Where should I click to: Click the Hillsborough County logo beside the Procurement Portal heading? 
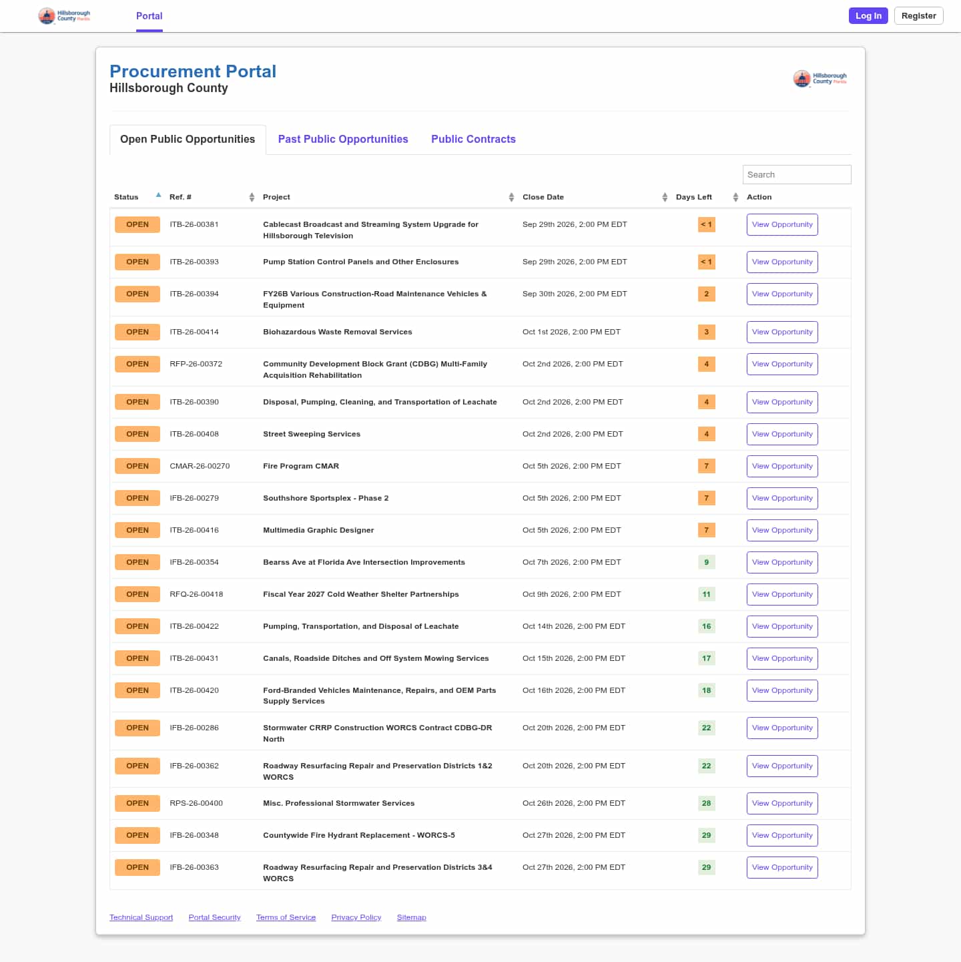(820, 79)
